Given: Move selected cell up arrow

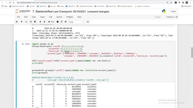Looking at the screenshot, I should click(40, 22).
